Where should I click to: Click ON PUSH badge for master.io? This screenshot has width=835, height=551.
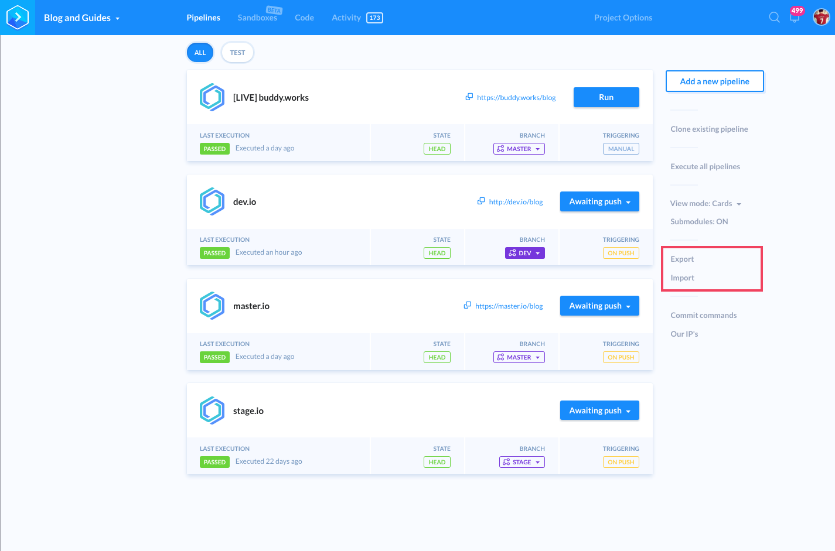621,357
